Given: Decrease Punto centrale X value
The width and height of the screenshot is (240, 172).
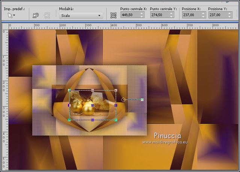Looking at the screenshot, I should tap(142, 17).
